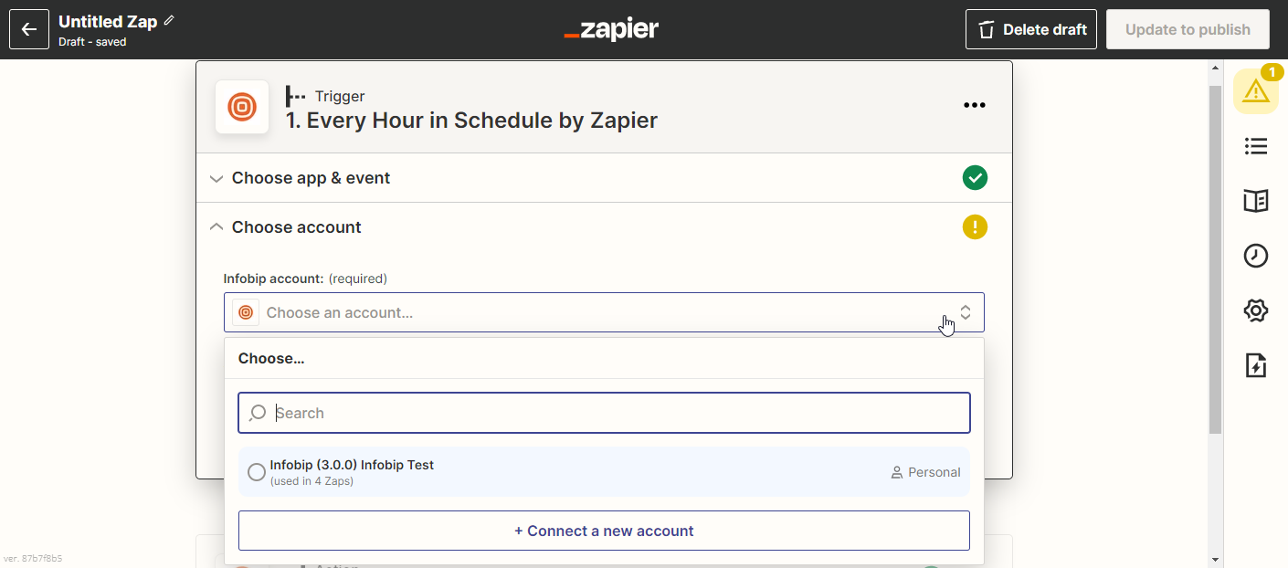Image resolution: width=1288 pixels, height=568 pixels.
Task: Collapse the Choose account section
Action: [x=296, y=227]
